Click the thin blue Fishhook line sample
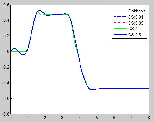This screenshot has width=154, height=122. coord(121,11)
